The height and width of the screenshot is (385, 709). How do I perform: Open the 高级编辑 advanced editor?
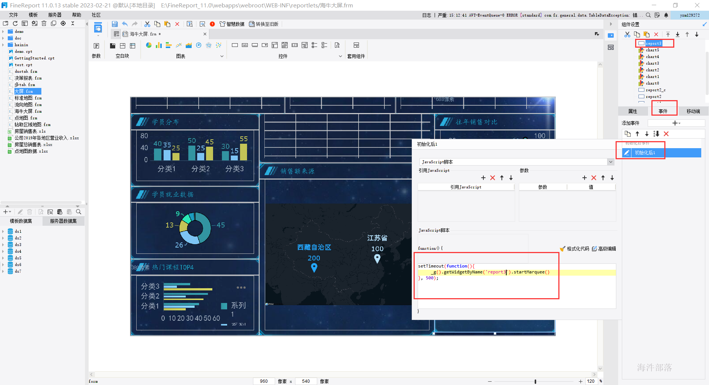604,249
